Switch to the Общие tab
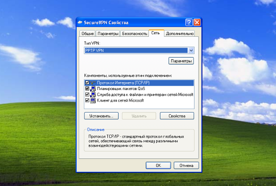This screenshot has width=276, height=186. click(88, 34)
